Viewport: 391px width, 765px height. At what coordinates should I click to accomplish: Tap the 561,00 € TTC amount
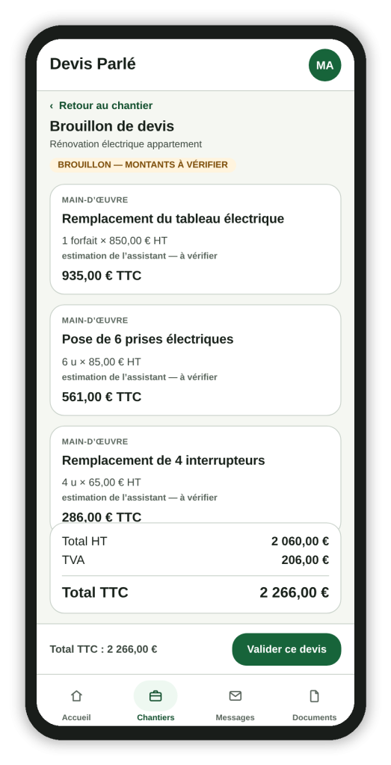102,397
